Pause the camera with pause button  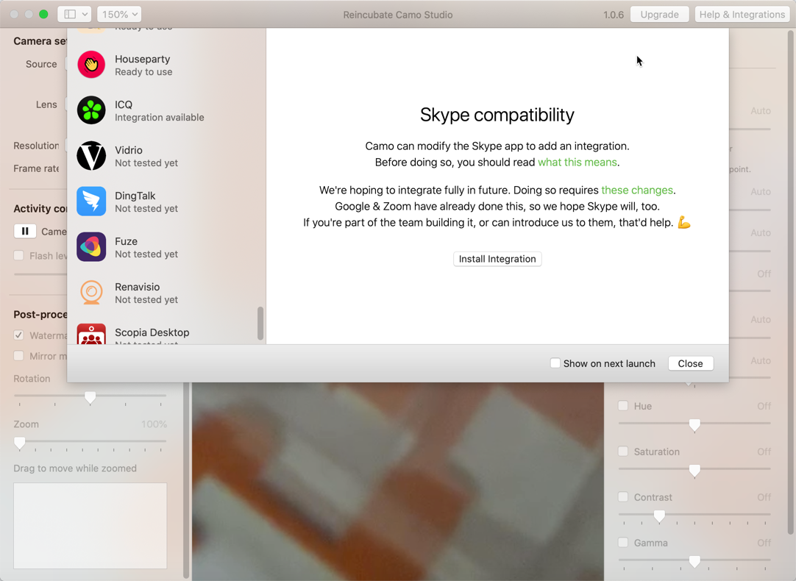(x=25, y=232)
